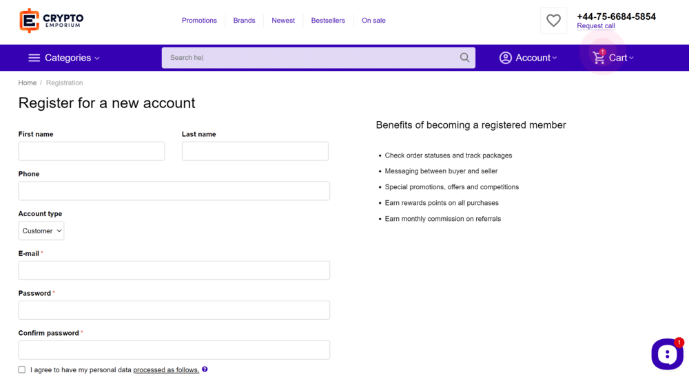Expand the Account dropdown label
The width and height of the screenshot is (689, 377).
[x=536, y=58]
